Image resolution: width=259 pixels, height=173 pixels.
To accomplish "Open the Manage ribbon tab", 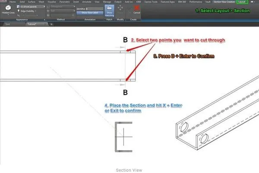I will (x=106, y=2).
